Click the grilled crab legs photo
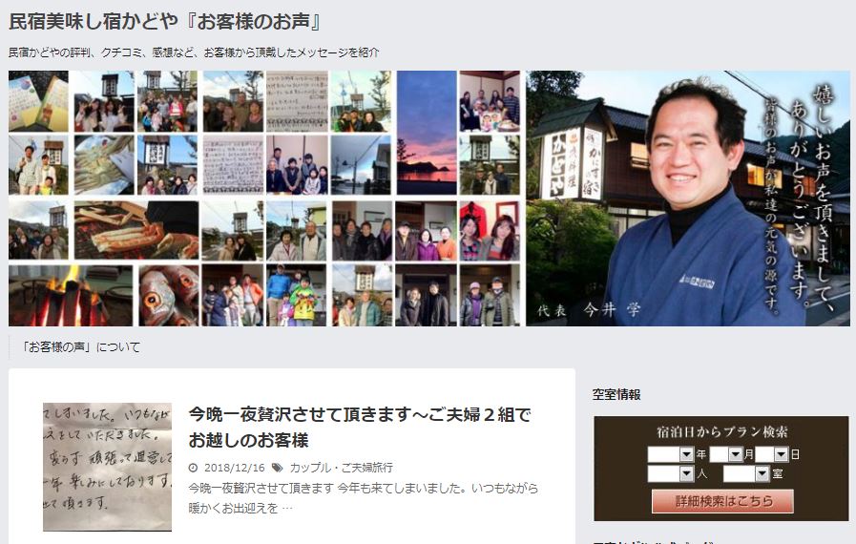 coord(136,230)
